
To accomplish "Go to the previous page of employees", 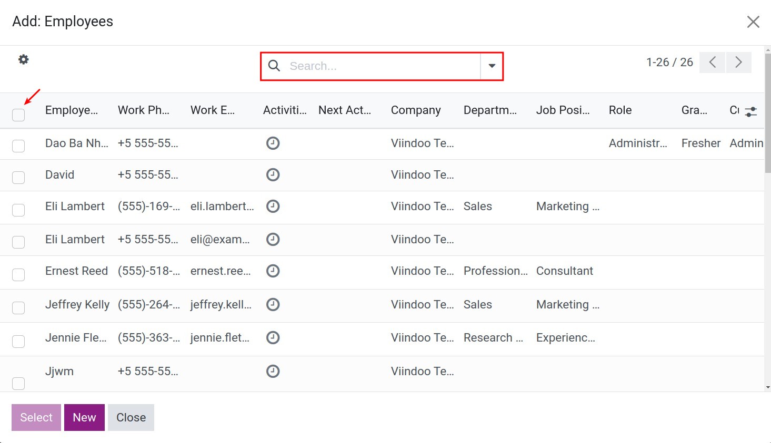I will click(712, 62).
